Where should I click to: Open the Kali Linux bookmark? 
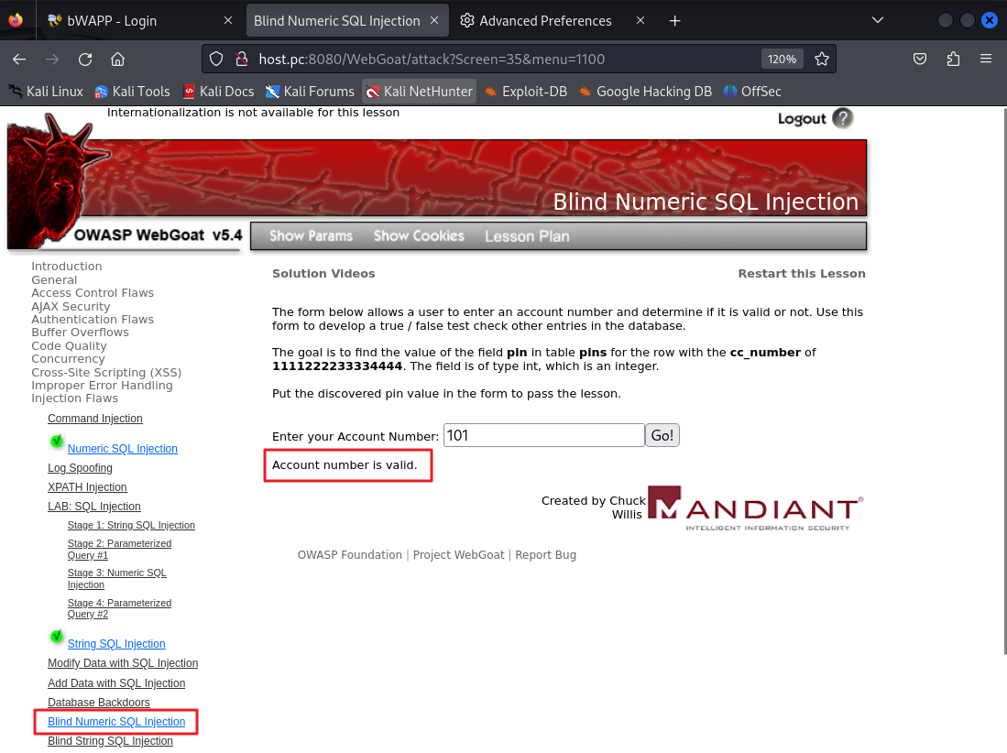tap(46, 92)
